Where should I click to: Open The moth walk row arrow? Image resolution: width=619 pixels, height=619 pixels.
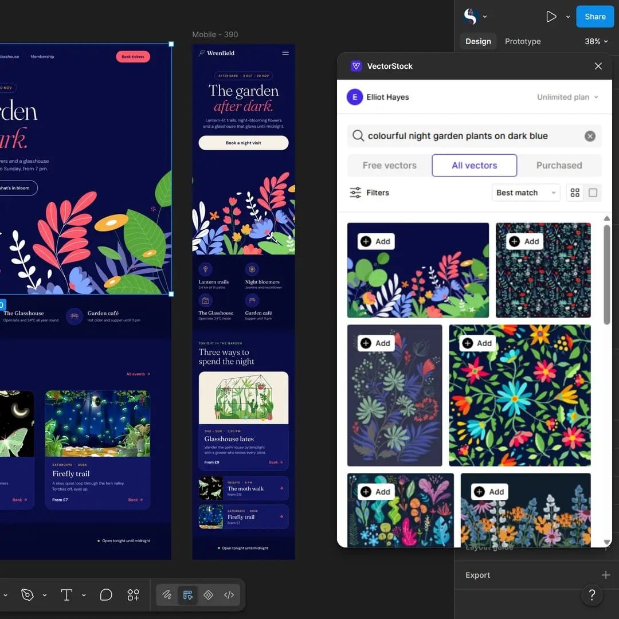281,488
